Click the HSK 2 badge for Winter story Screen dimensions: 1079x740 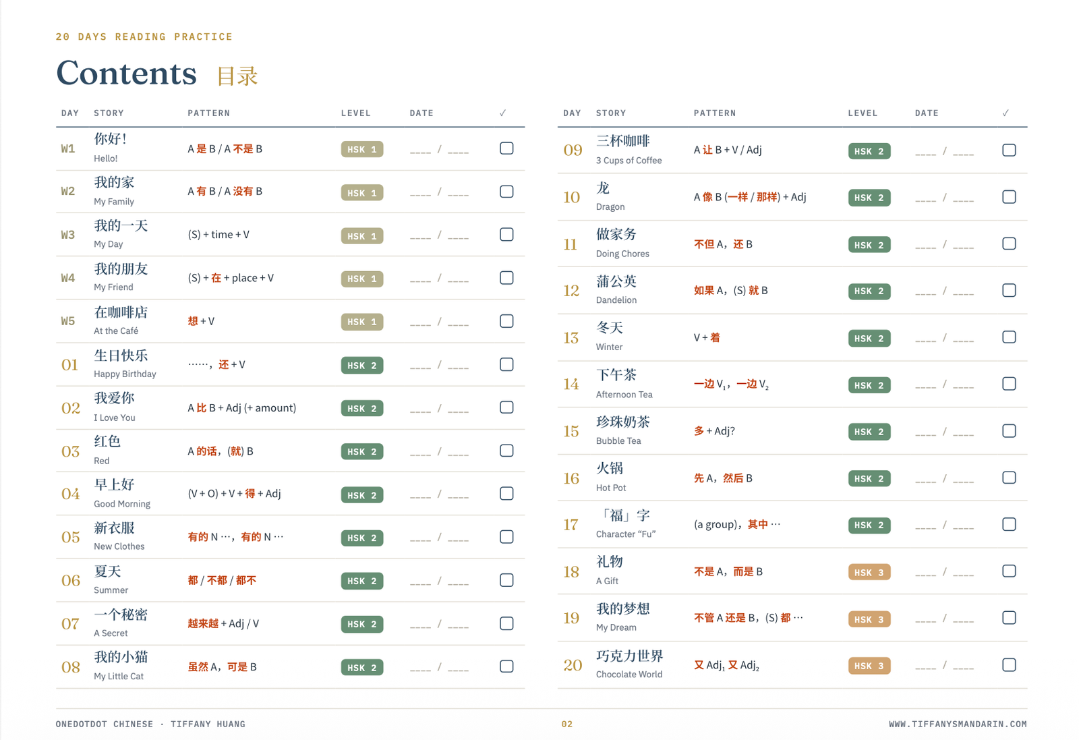point(869,339)
